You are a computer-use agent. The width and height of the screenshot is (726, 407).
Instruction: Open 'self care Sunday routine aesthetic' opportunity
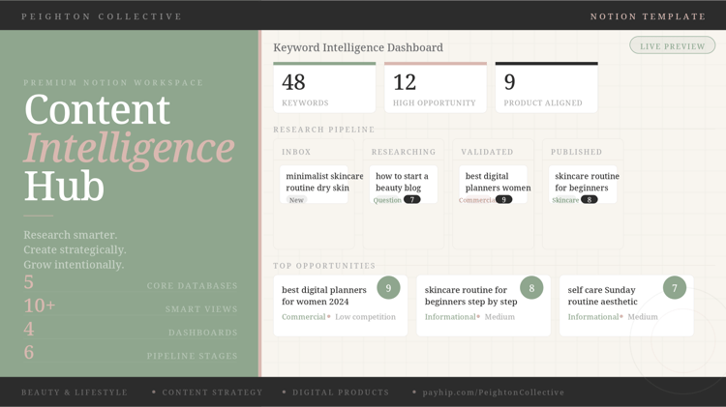point(626,305)
